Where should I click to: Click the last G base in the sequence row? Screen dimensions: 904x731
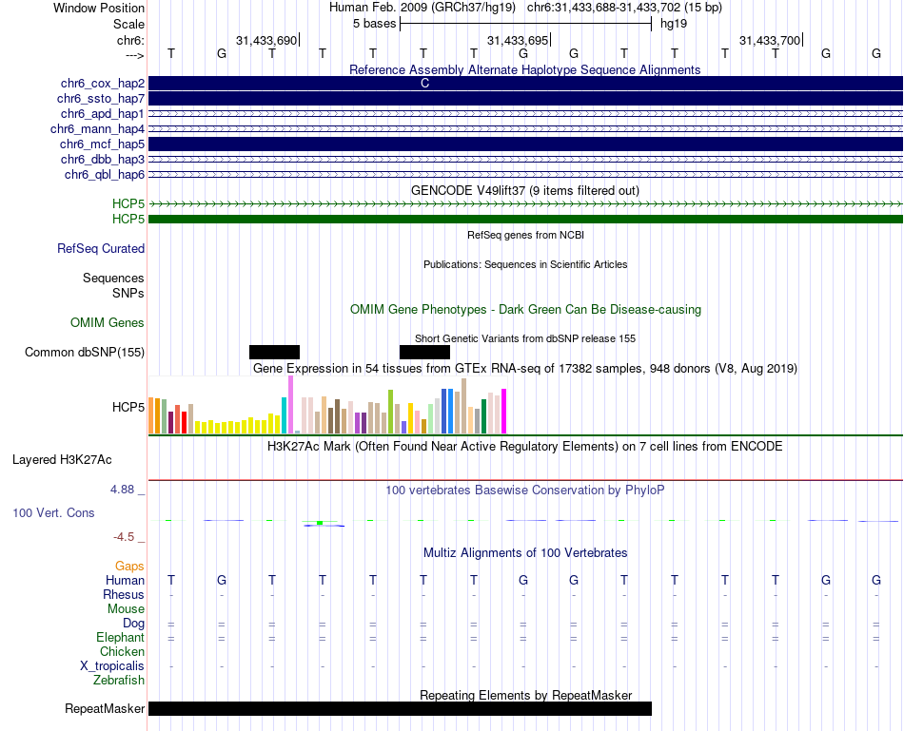pyautogui.click(x=876, y=53)
